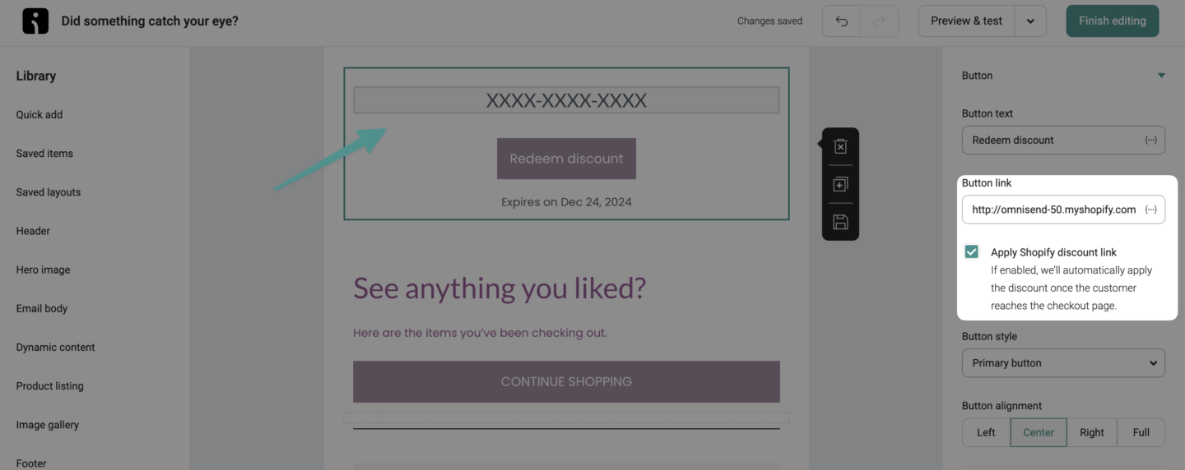Open the Button style dropdown
This screenshot has height=470, width=1185.
pyautogui.click(x=1063, y=363)
